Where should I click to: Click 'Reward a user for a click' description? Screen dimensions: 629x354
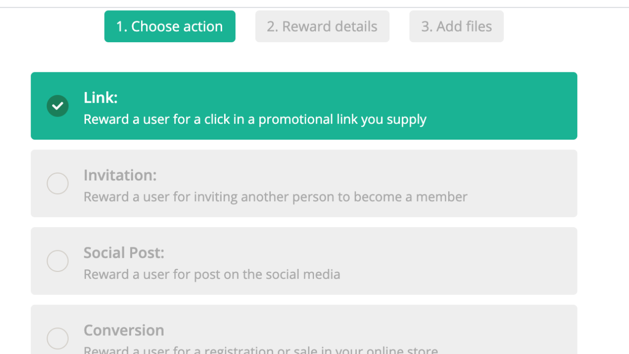pyautogui.click(x=255, y=119)
